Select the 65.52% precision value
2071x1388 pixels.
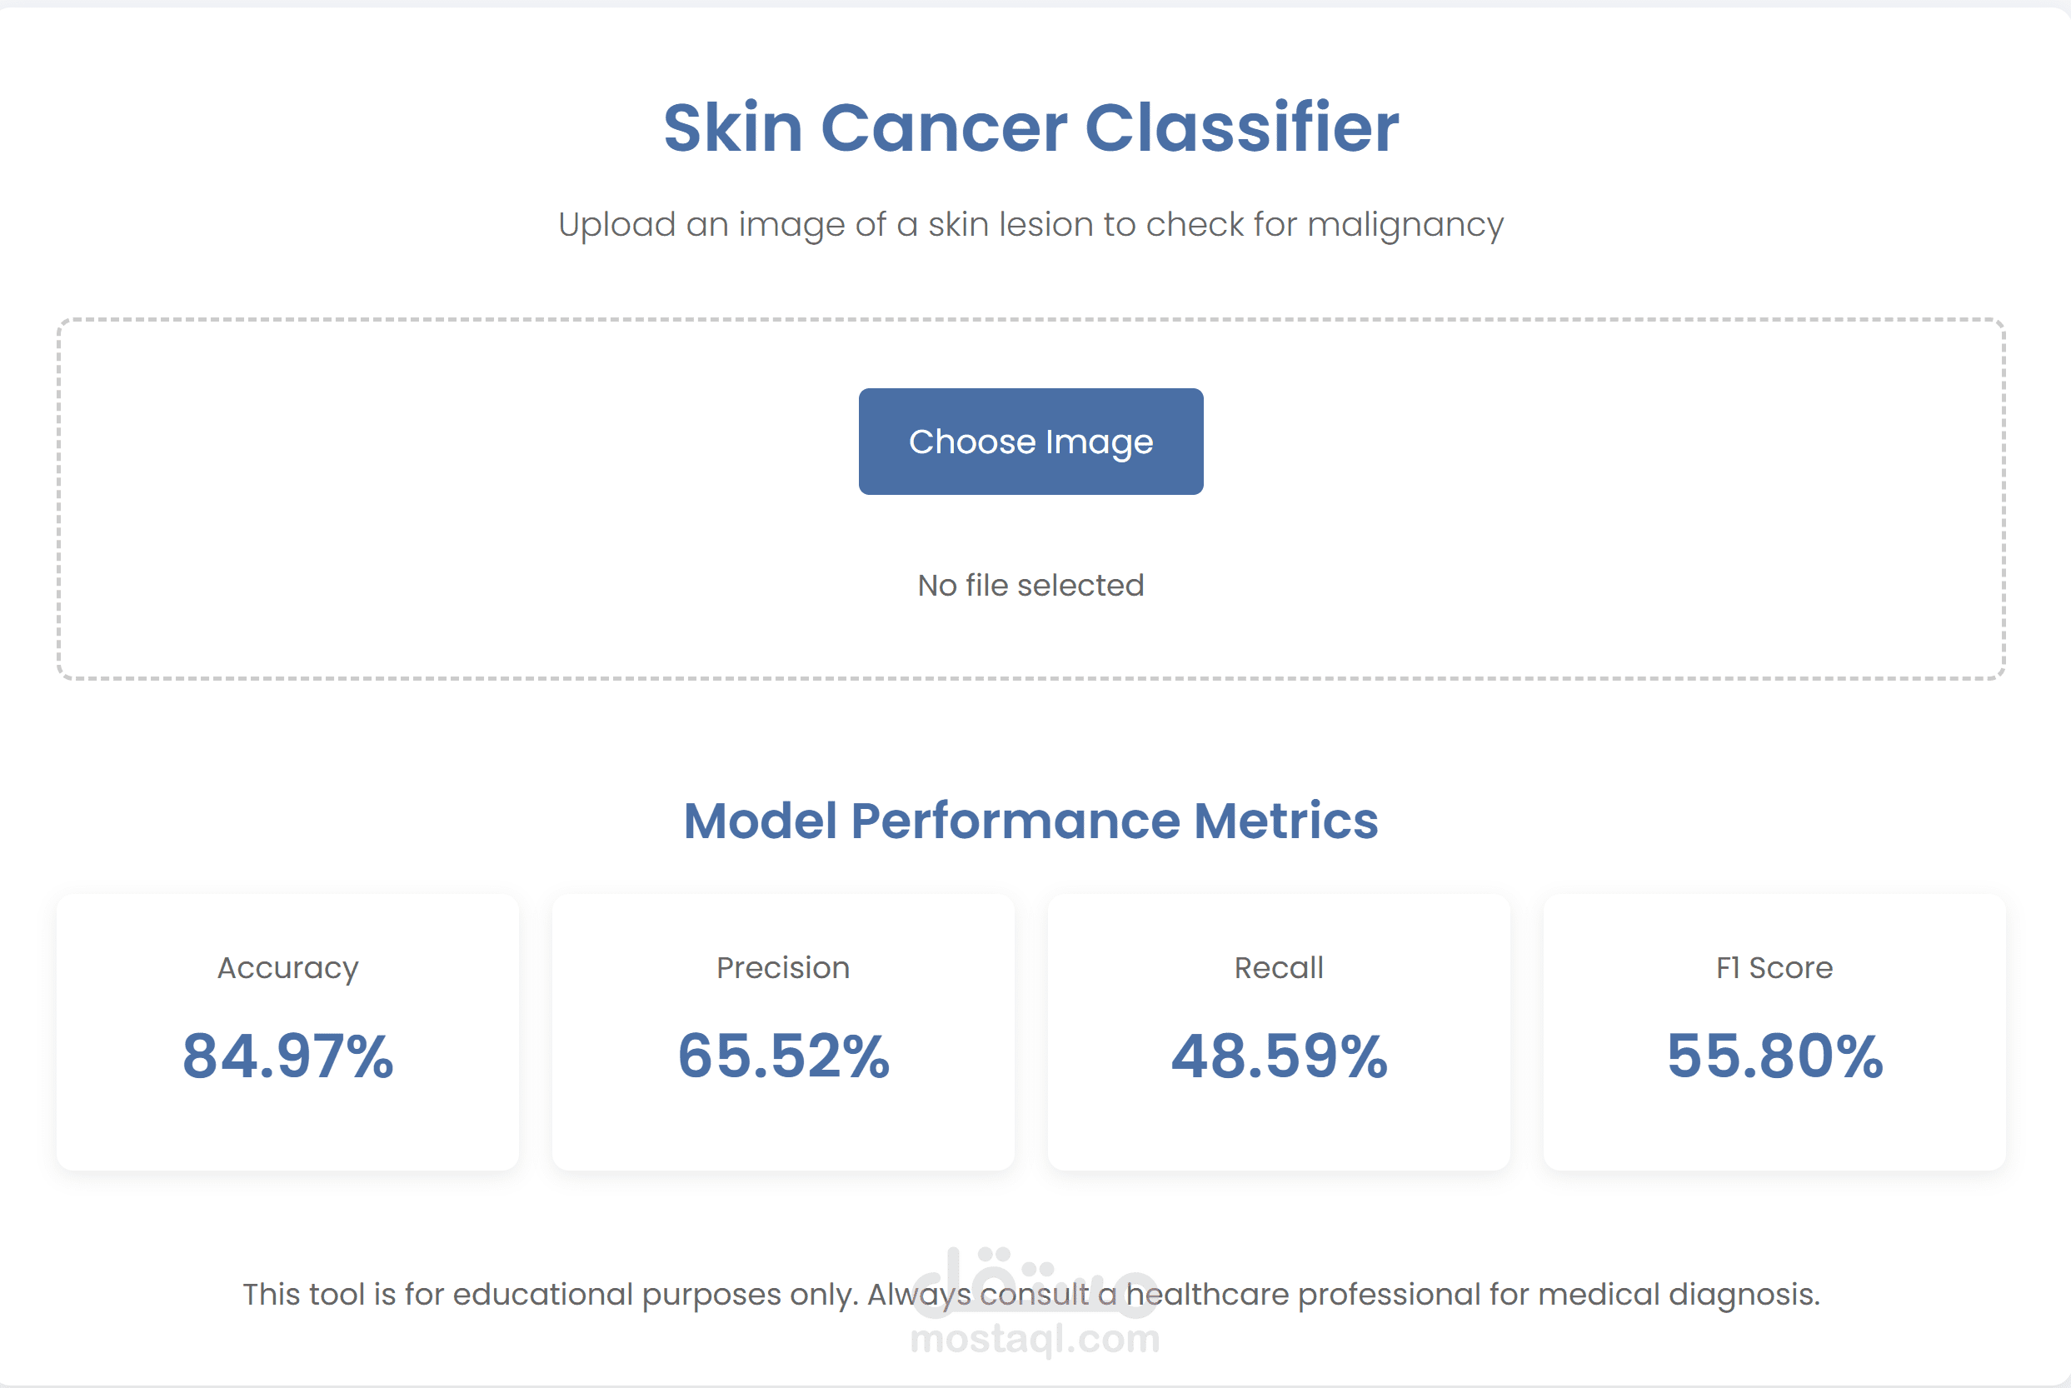click(783, 1055)
